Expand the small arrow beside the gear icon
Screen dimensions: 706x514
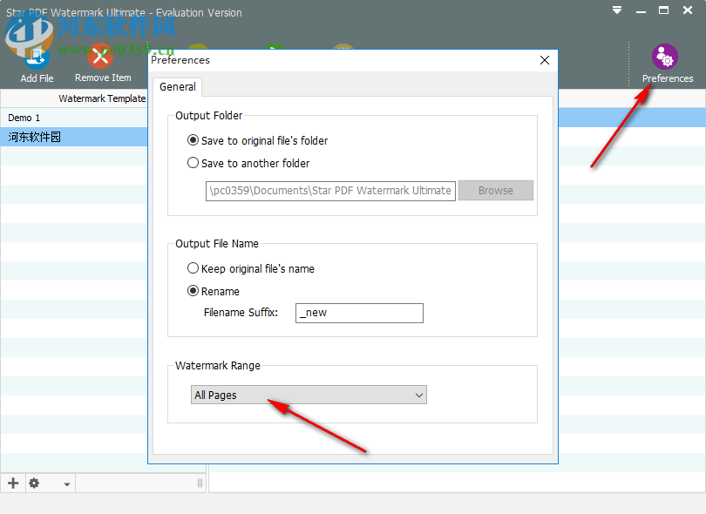(x=66, y=484)
